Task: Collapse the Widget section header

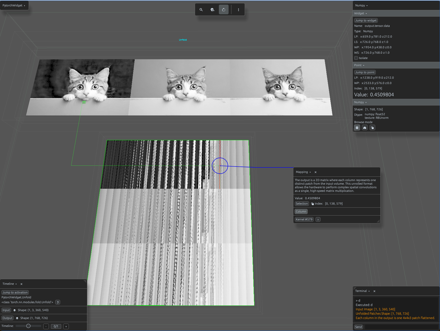Action: coord(361,13)
